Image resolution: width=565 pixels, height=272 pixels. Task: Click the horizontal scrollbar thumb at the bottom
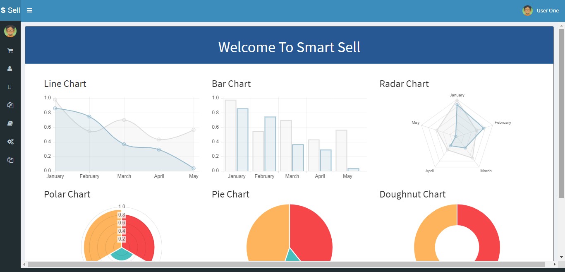tap(286, 264)
